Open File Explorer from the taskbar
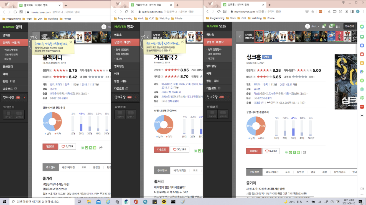This screenshot has width=366, height=205. click(89, 202)
